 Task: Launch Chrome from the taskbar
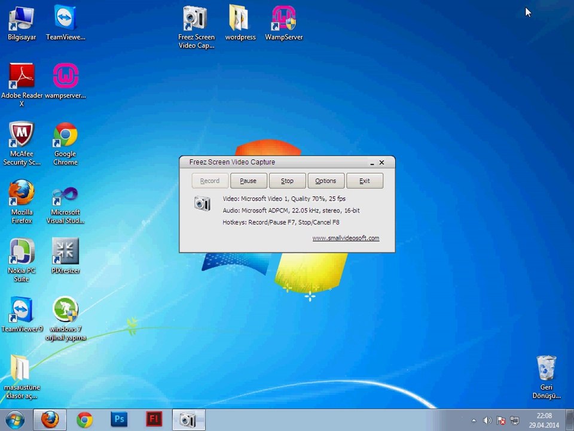(x=84, y=420)
